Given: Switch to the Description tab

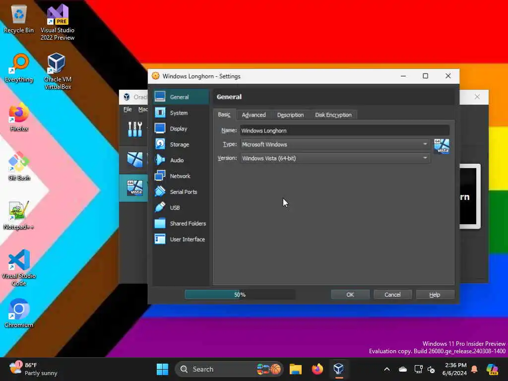Looking at the screenshot, I should tap(290, 115).
